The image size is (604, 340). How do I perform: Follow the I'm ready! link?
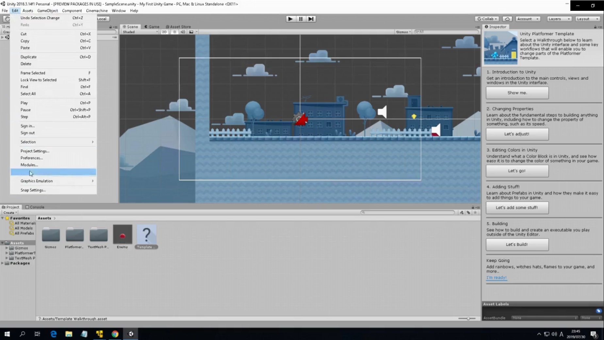pos(497,278)
